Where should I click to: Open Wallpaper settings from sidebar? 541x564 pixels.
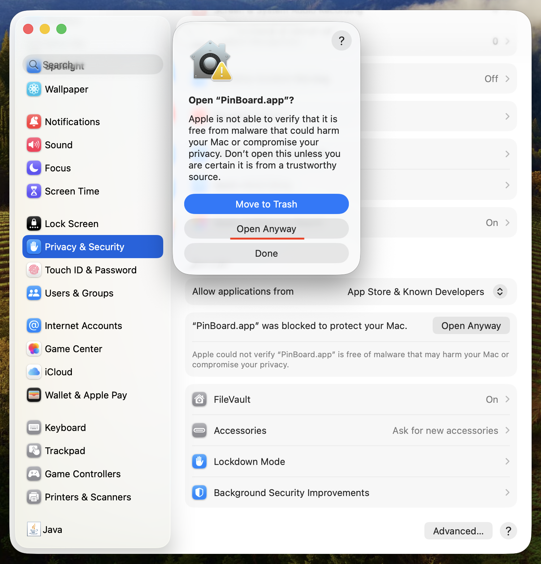66,89
